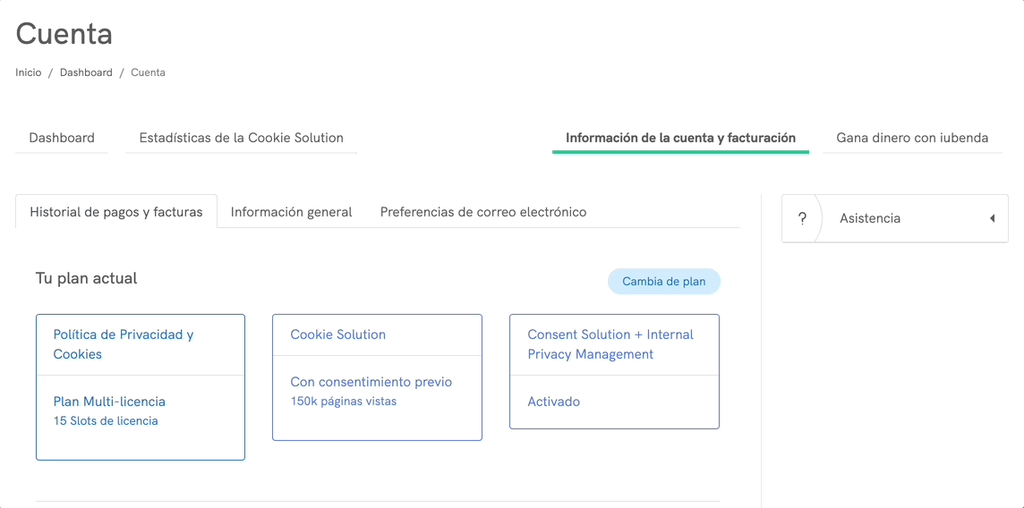Screen dimensions: 1024x508
Task: Open Preferencias de correo electrónico tab
Action: [x=483, y=212]
